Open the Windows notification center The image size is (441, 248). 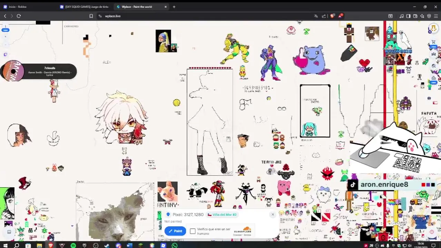click(x=433, y=246)
